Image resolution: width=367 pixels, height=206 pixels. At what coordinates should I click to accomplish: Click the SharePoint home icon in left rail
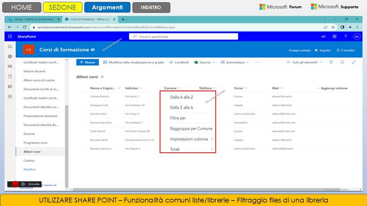[x=10, y=47]
